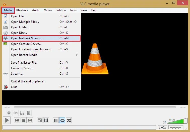Select Convert / Save... entry

coord(42,68)
